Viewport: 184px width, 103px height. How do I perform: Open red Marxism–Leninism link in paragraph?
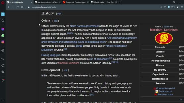coord(68,63)
